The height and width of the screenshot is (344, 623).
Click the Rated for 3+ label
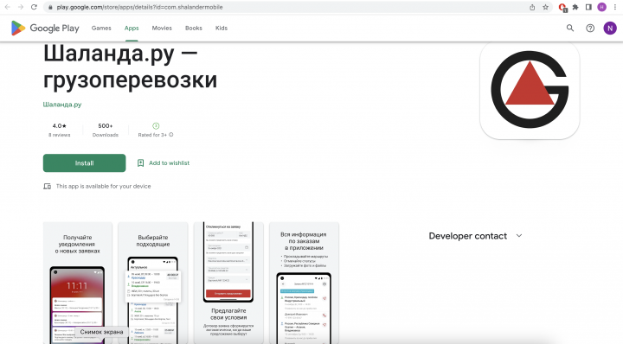click(152, 135)
